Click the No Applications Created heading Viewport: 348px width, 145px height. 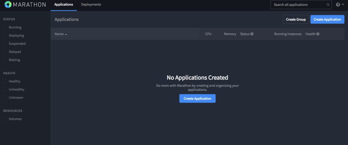point(197,77)
